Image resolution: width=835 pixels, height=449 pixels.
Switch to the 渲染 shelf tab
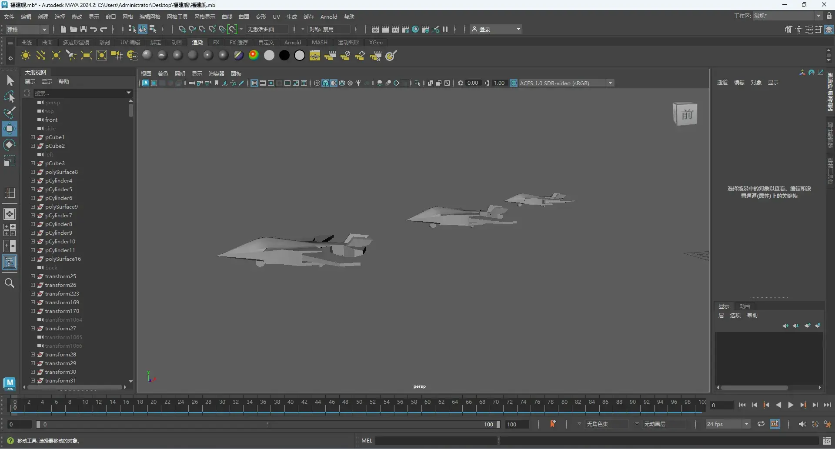tap(197, 42)
